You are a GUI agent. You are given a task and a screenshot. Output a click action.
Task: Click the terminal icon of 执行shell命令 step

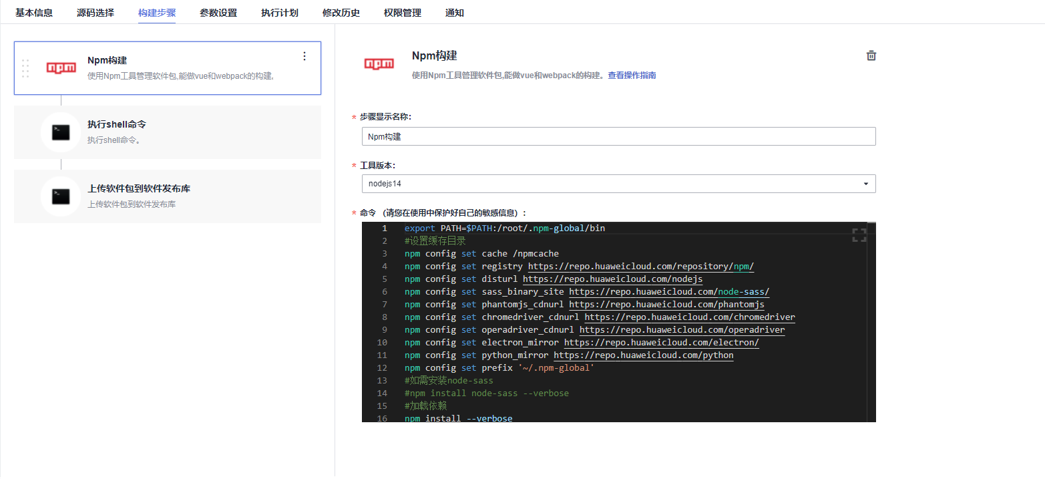[61, 132]
